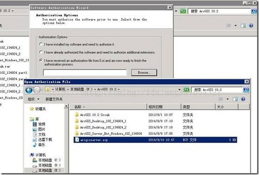The width and height of the screenshot is (259, 175).
Task: Click Forward arrow in Open Authorization File dialog
Action: pos(37,90)
